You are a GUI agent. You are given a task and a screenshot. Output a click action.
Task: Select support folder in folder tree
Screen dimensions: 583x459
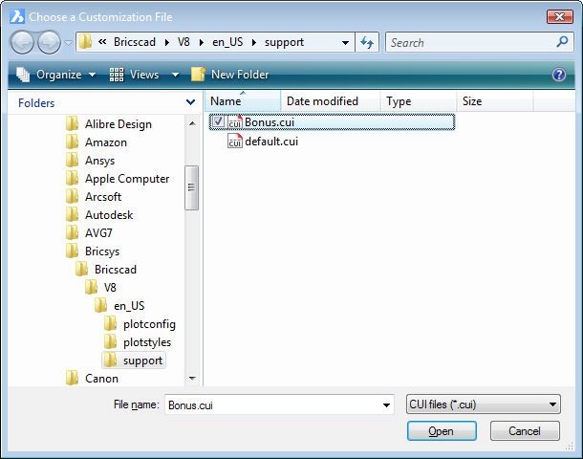pyautogui.click(x=142, y=361)
